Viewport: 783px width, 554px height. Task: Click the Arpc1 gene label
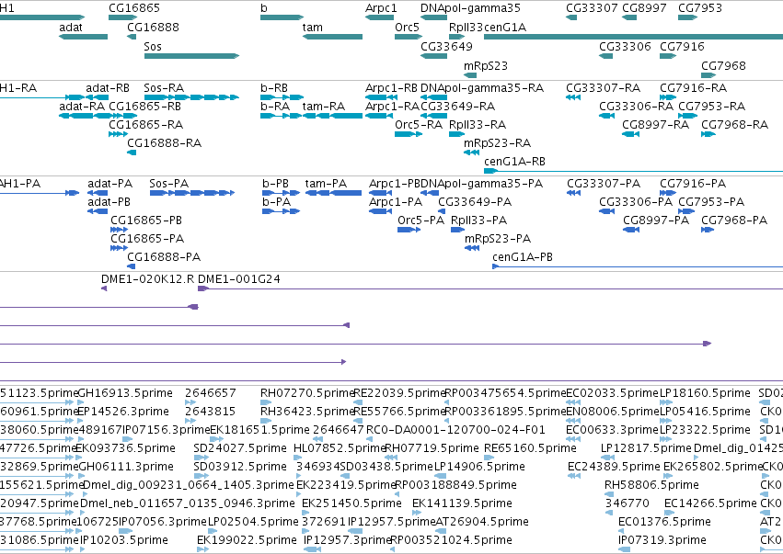381,8
